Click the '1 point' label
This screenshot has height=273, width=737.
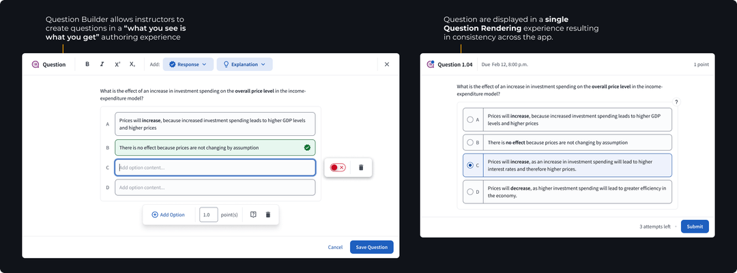701,64
